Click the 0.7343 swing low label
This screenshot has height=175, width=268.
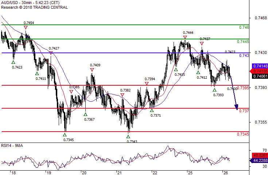132,141
